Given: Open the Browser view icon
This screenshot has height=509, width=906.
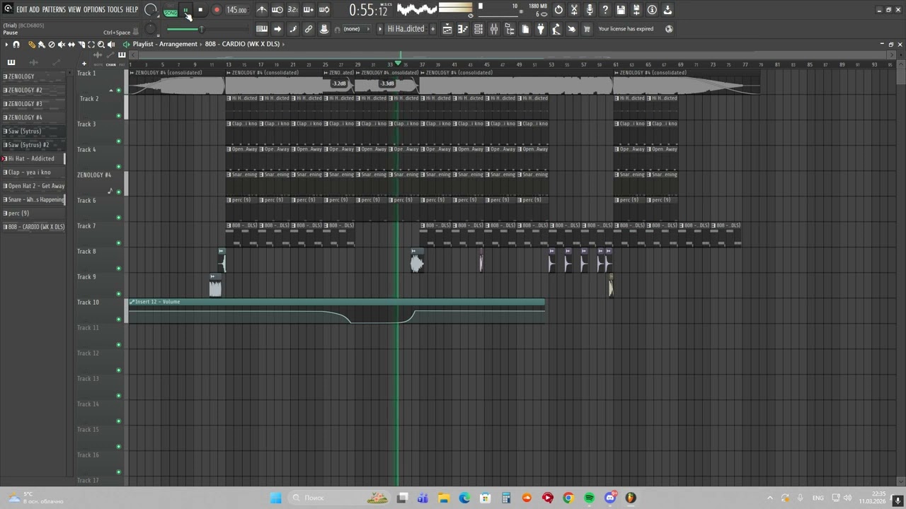Looking at the screenshot, I should click(x=510, y=29).
